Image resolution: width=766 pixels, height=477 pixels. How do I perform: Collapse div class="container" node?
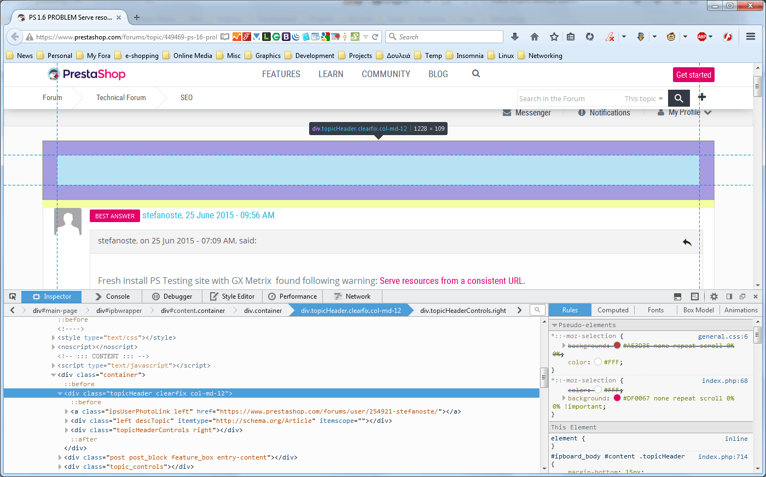pyautogui.click(x=54, y=375)
